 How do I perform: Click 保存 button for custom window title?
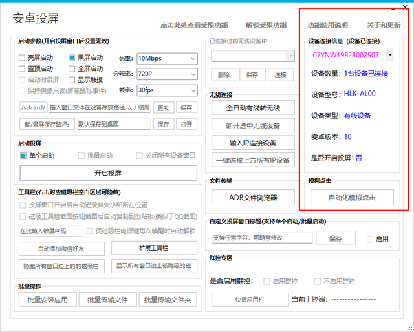[x=336, y=238]
